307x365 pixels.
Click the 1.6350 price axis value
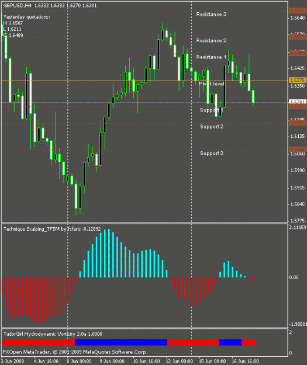tap(298, 86)
